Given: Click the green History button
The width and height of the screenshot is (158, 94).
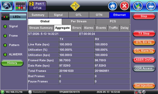Looking at the screenshot, I should [12, 63].
